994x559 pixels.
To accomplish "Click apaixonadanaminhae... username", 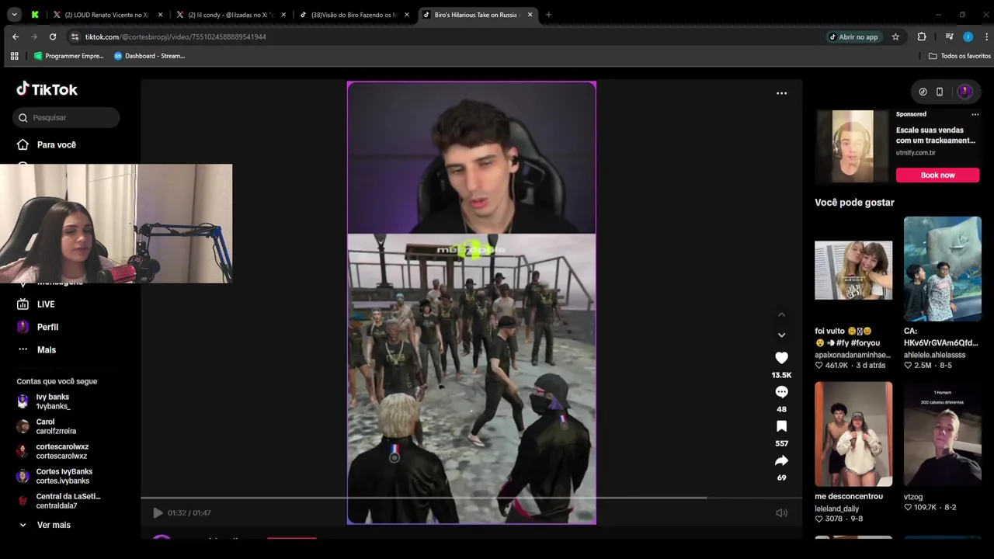I will pos(853,355).
